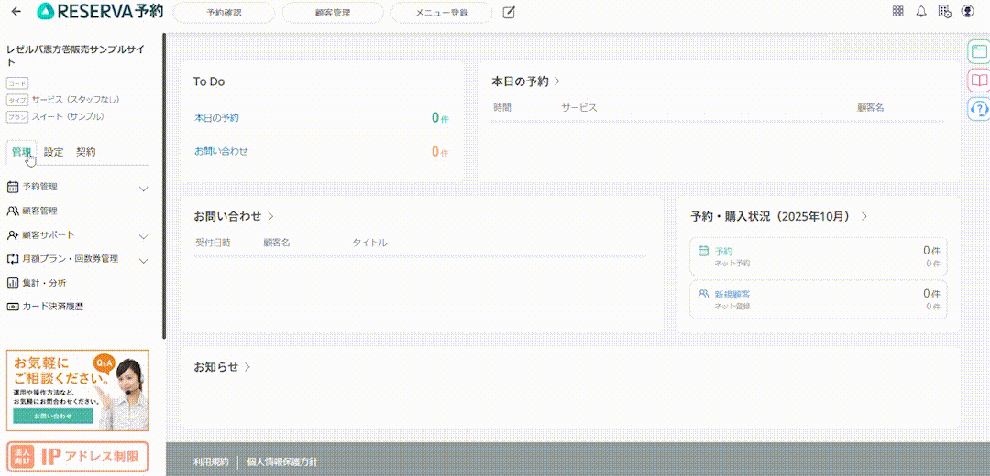Open the お問い合わせ link in To Do
The height and width of the screenshot is (476, 990).
pyautogui.click(x=221, y=151)
